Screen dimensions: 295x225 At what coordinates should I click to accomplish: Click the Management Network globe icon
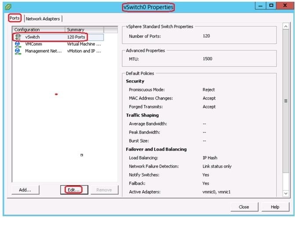(18, 51)
